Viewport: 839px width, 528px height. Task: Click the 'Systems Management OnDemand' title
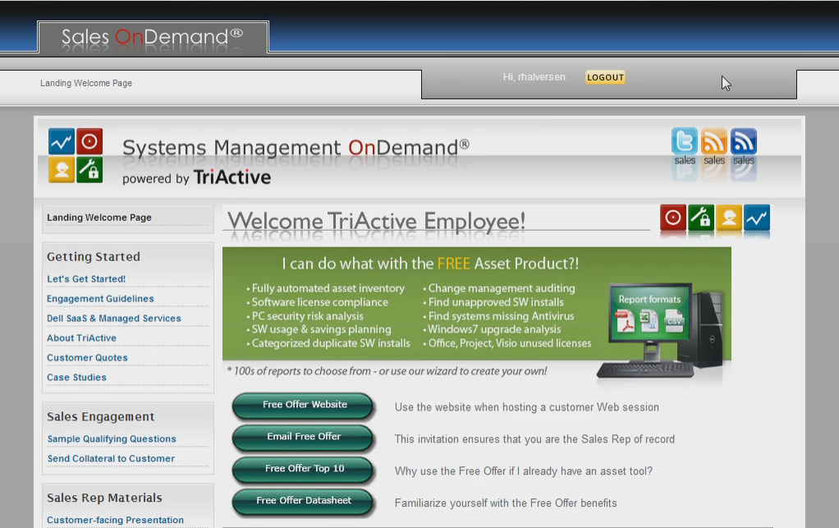coord(296,148)
